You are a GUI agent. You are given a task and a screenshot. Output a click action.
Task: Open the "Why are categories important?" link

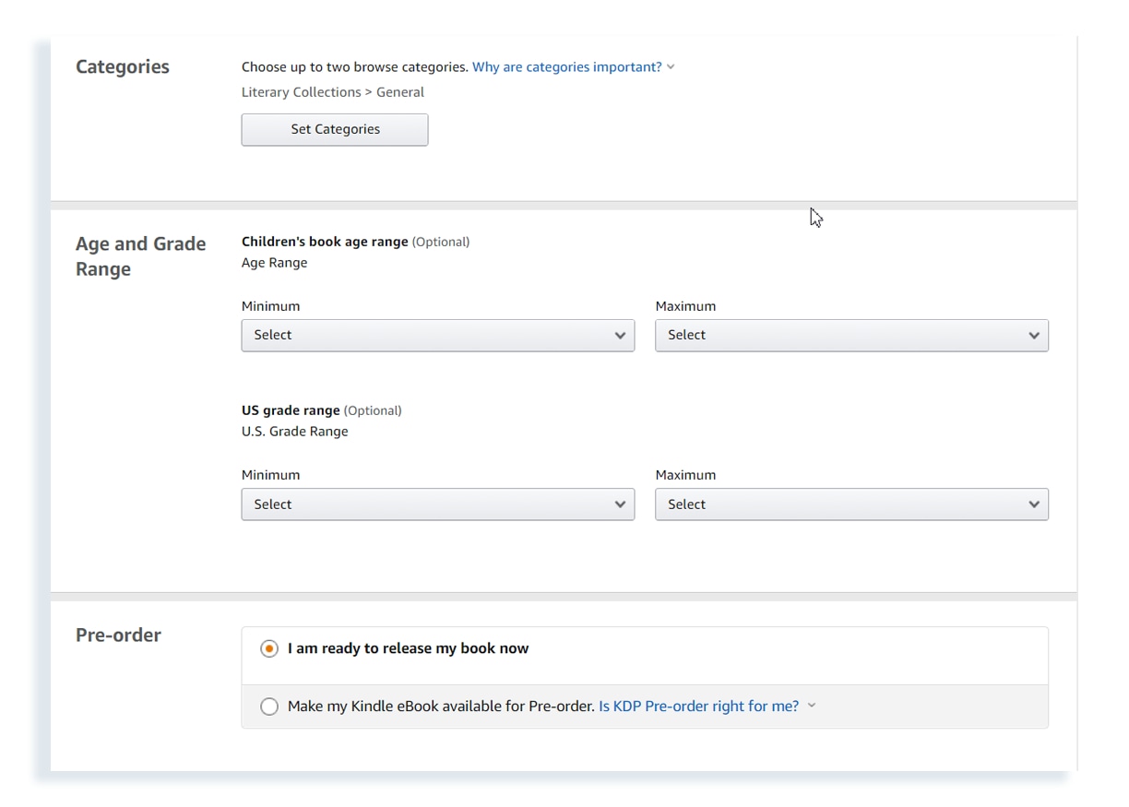click(x=566, y=66)
